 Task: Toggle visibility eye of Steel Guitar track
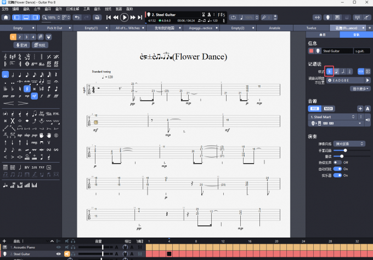pyautogui.click(x=59, y=254)
